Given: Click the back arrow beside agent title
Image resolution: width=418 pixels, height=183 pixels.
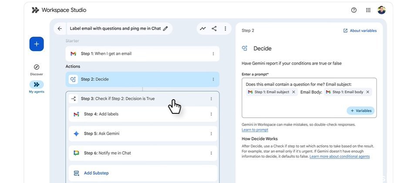Looking at the screenshot, I should click(60, 29).
